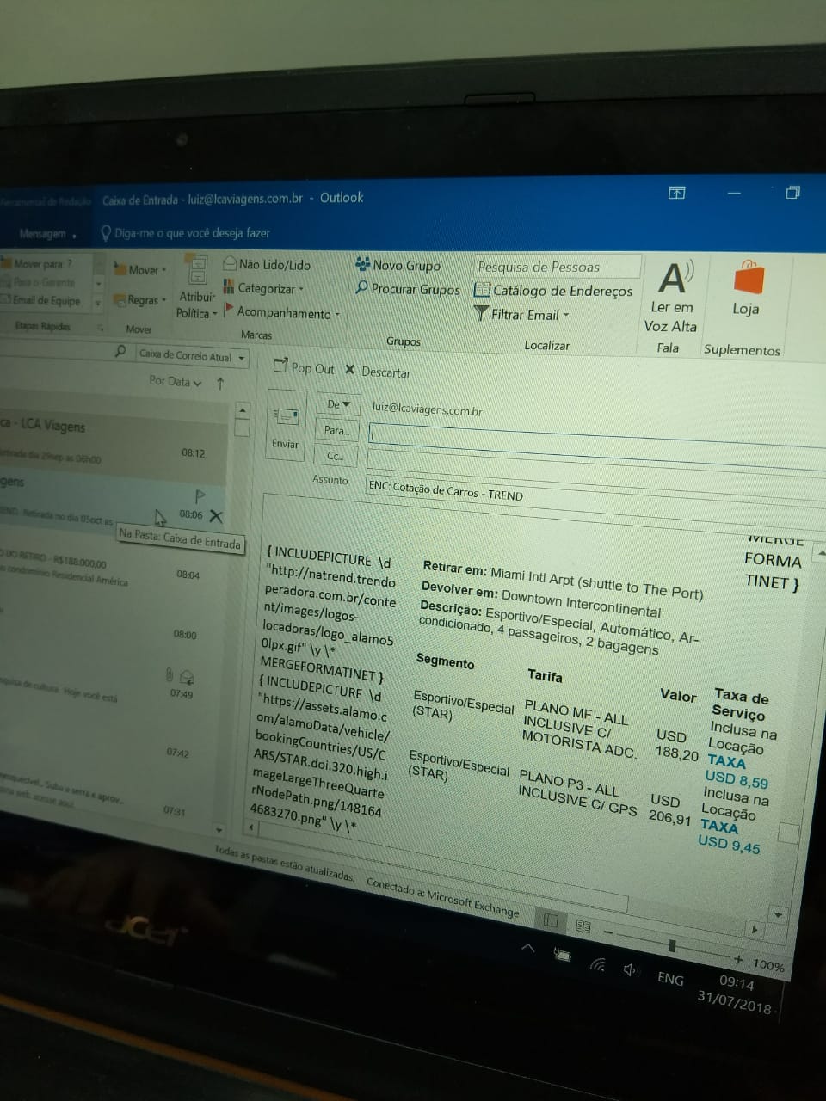The height and width of the screenshot is (1101, 826).
Task: Open the Filtrar Email dropdown
Action: (521, 315)
